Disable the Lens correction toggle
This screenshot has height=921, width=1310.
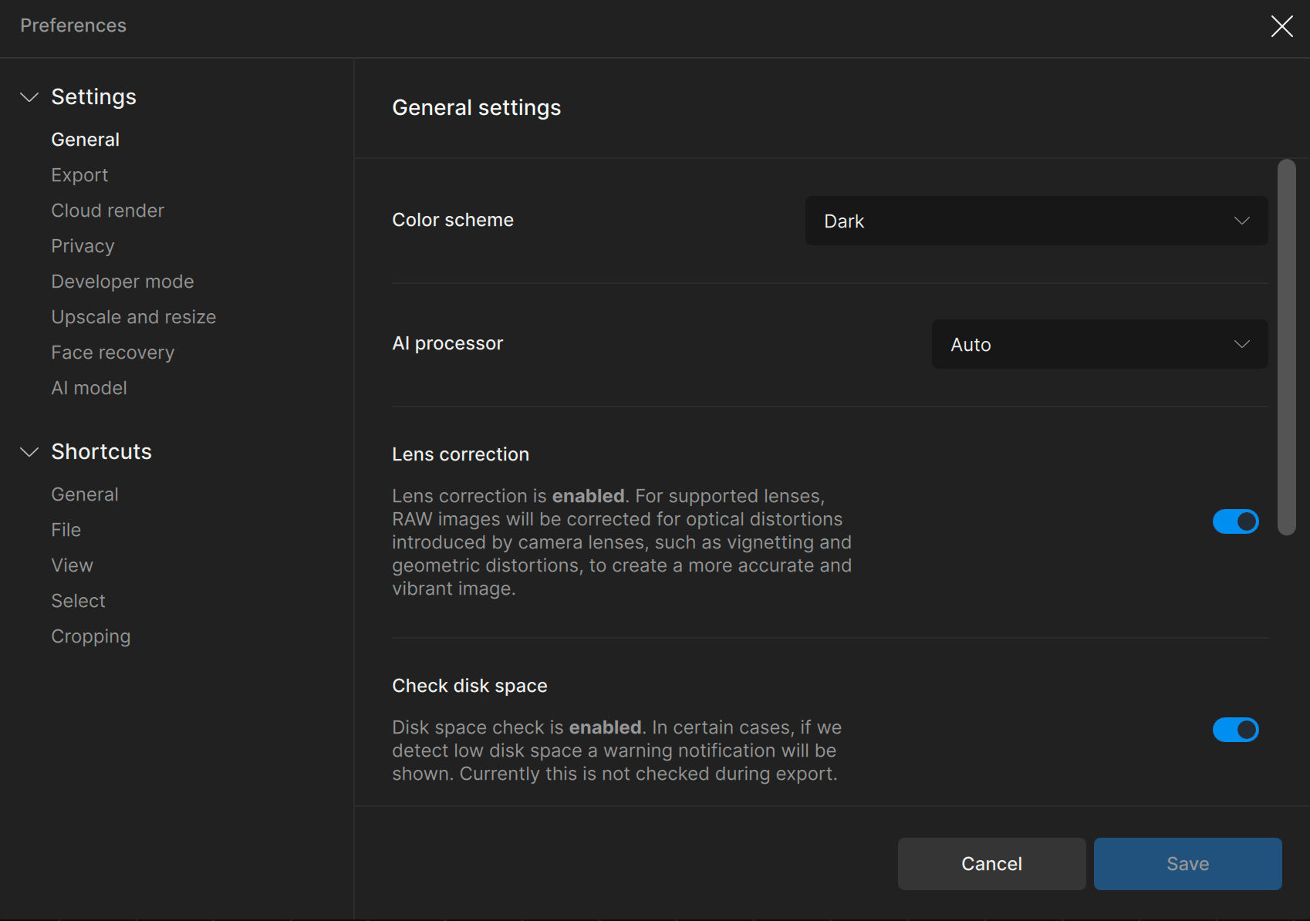click(1235, 521)
